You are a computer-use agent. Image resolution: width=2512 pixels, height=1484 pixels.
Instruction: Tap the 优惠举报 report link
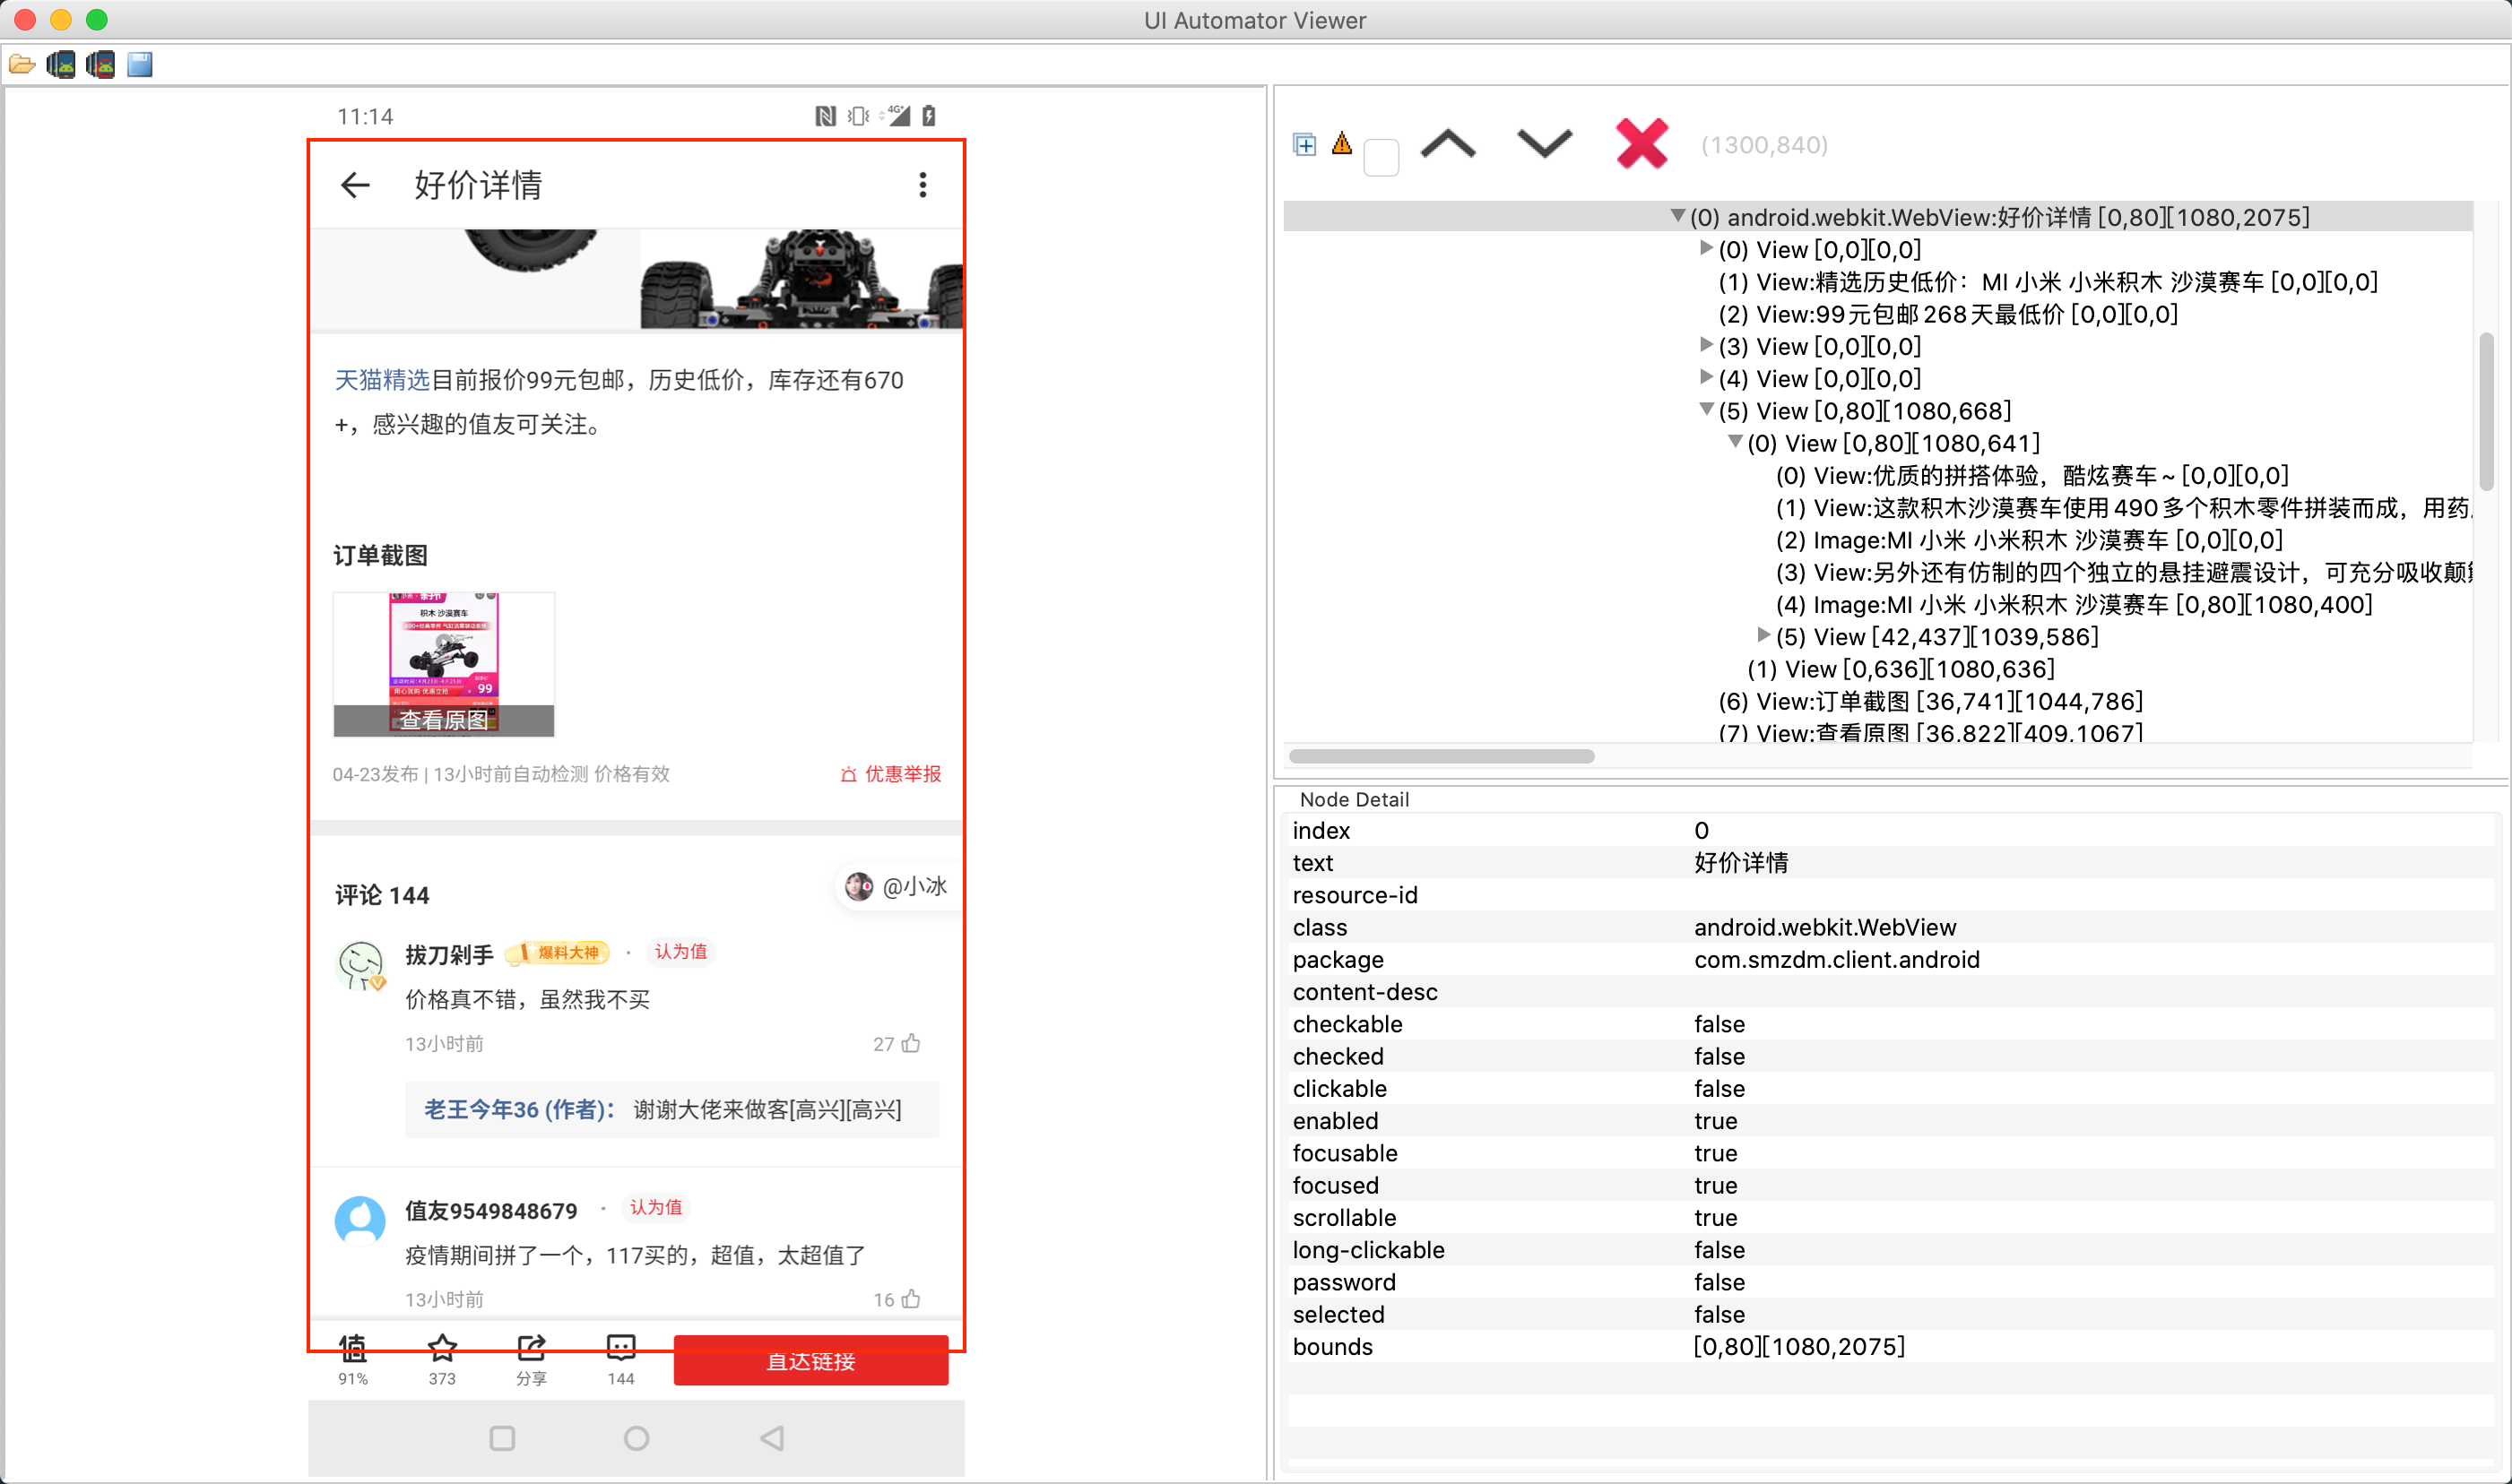click(x=890, y=774)
